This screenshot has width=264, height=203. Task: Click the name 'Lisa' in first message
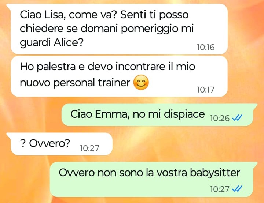55,14
